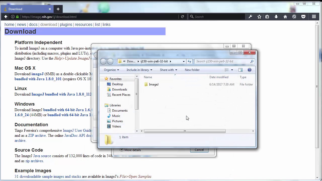Open Recent Places in navigation pane
The width and height of the screenshot is (322, 181).
121,95
